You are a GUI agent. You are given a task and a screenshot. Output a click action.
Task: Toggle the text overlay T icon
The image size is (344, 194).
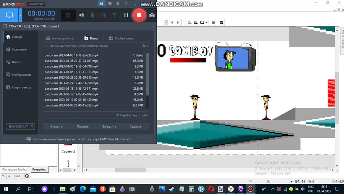click(114, 15)
